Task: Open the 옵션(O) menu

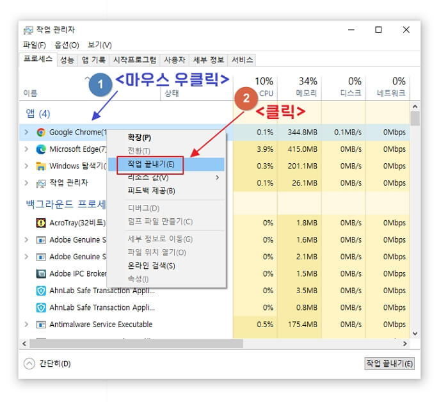Action: [x=67, y=45]
